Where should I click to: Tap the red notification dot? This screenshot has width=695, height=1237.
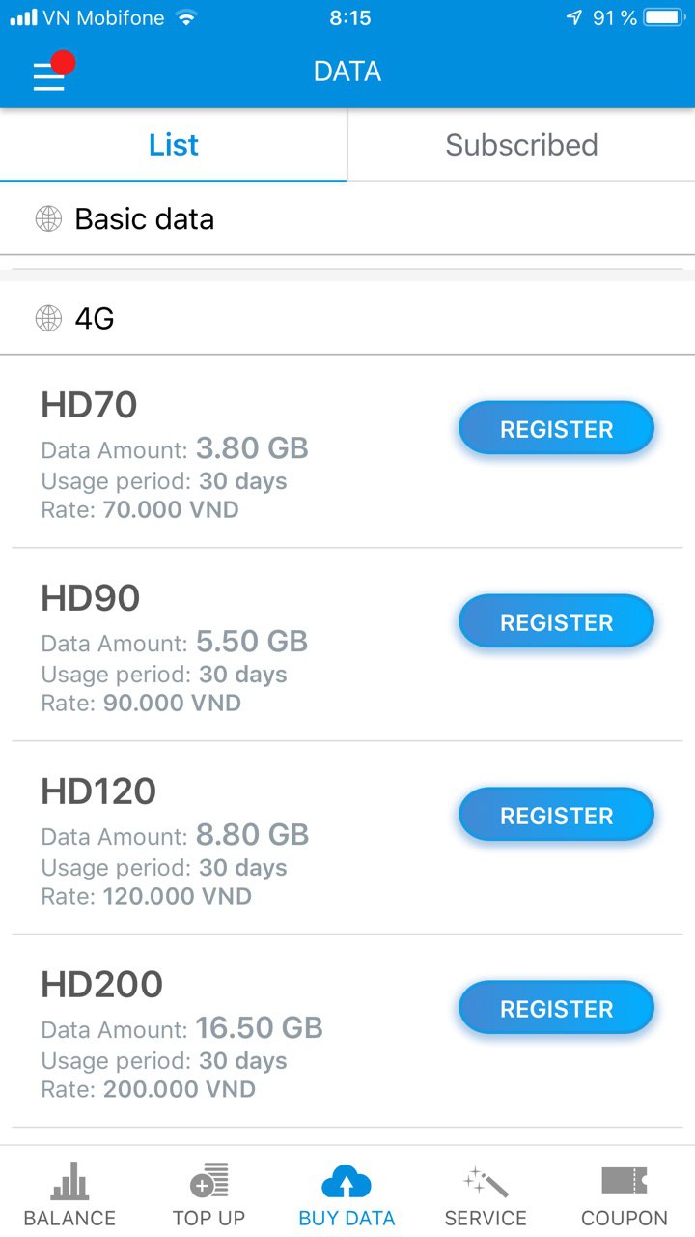(x=64, y=64)
